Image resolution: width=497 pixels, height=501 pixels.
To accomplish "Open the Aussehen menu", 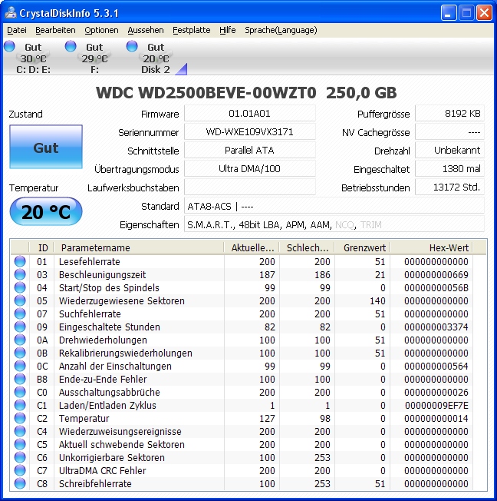I will coord(146,30).
